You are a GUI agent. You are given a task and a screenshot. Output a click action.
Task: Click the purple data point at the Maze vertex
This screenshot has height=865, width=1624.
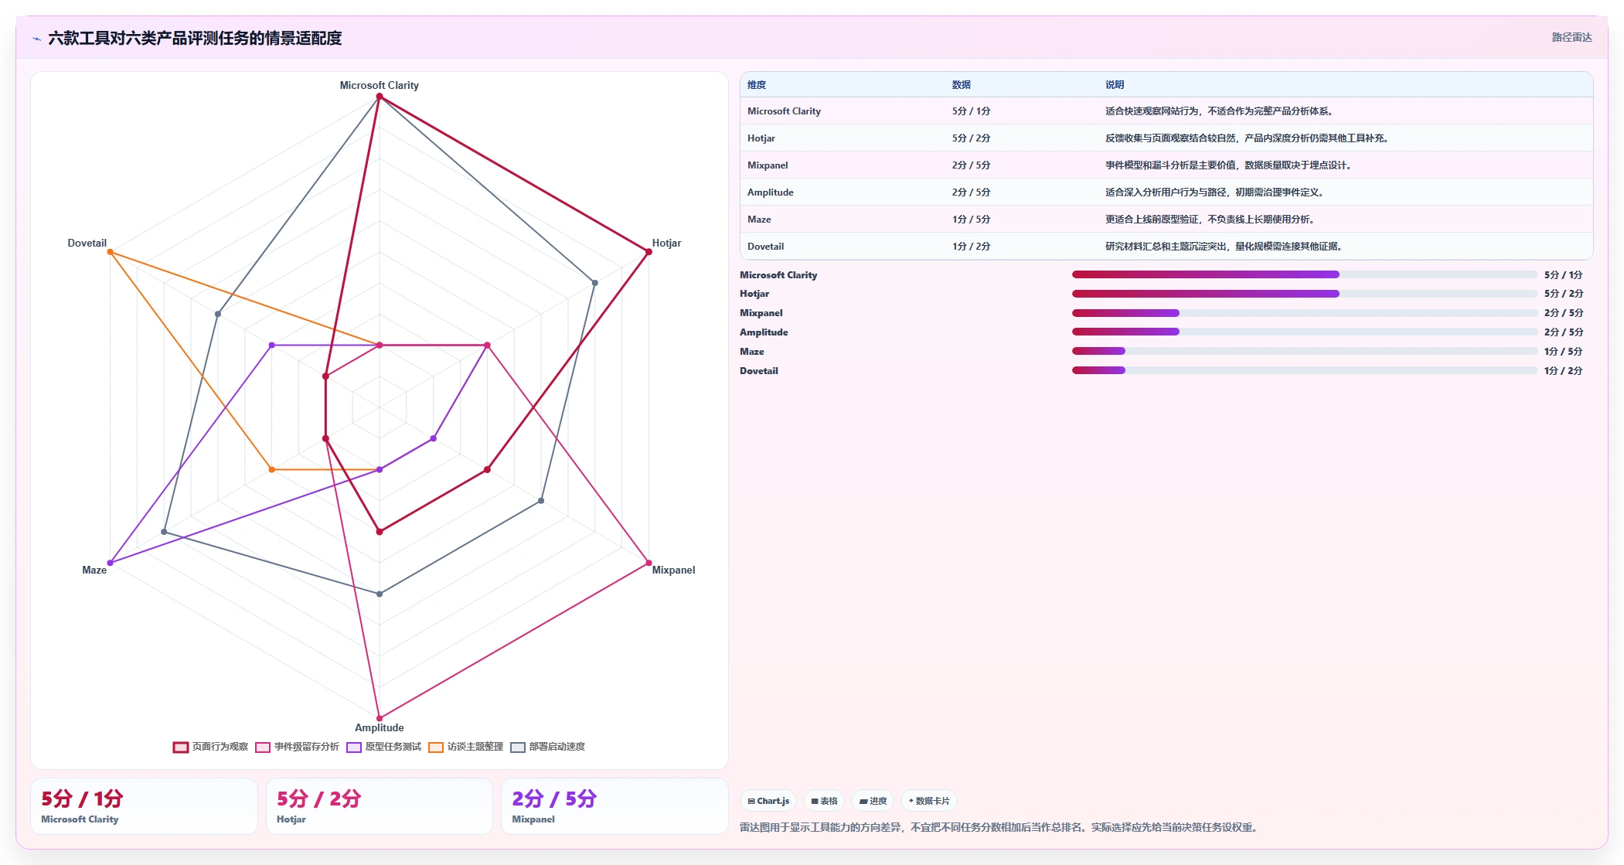(x=110, y=563)
